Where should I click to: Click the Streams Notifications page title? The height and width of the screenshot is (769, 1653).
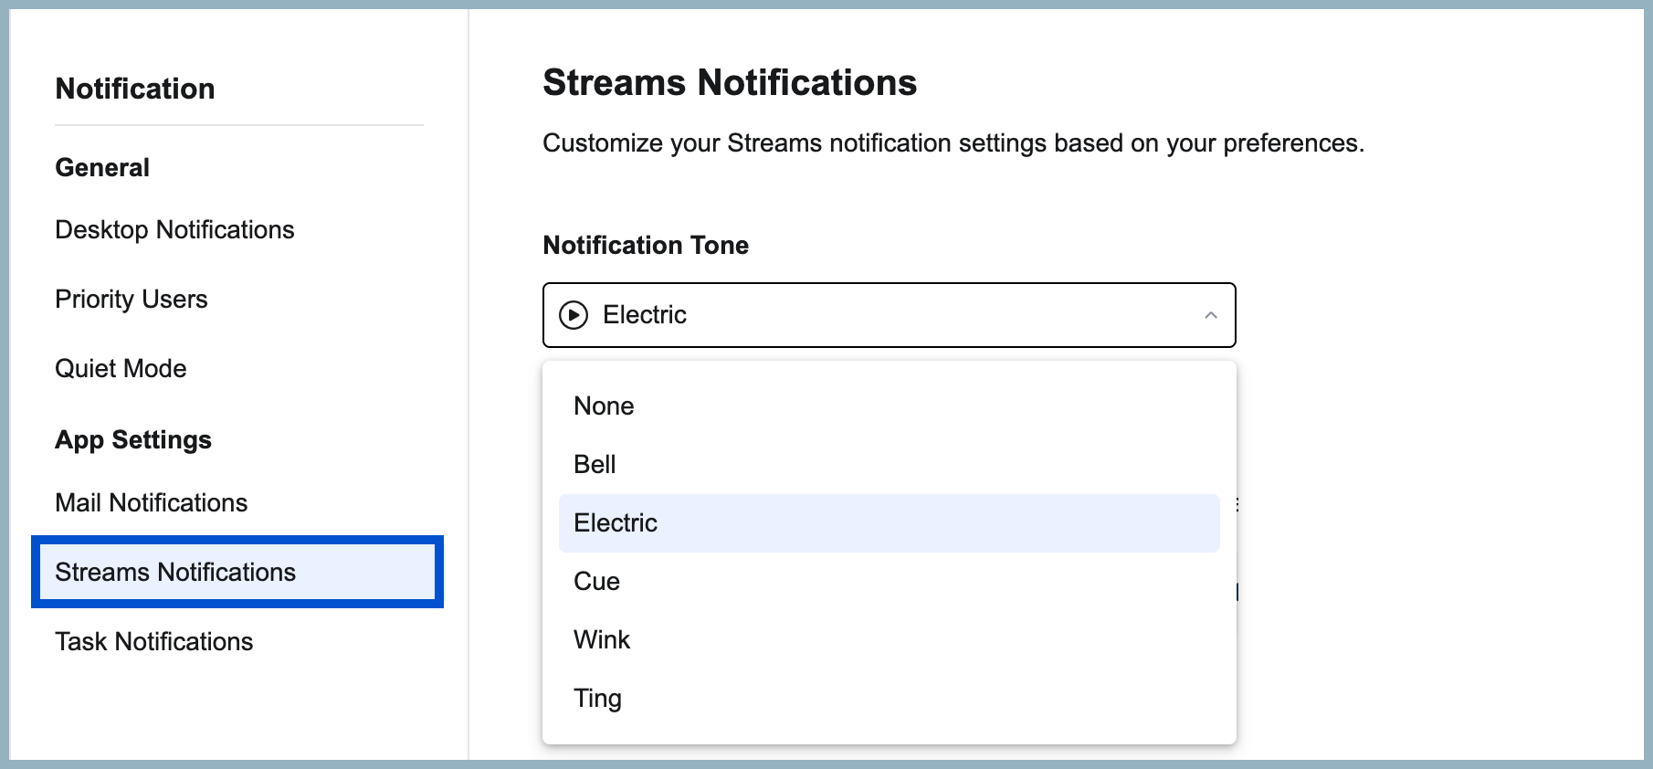pos(731,83)
